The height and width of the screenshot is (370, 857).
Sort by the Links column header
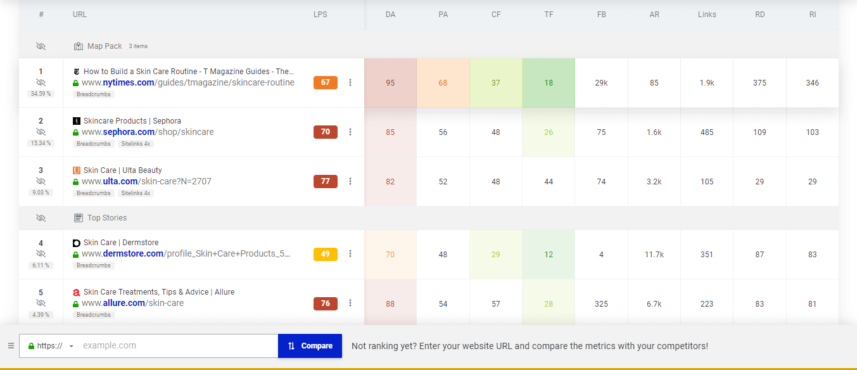point(707,15)
